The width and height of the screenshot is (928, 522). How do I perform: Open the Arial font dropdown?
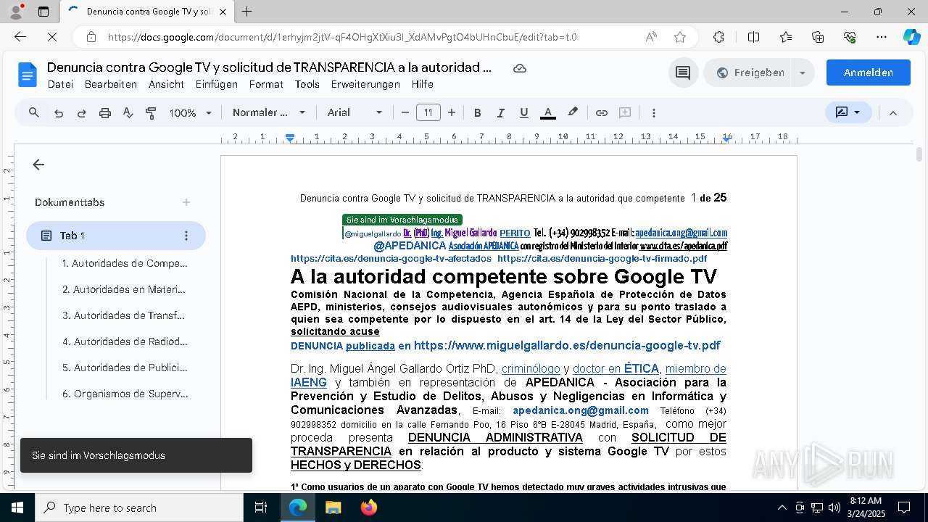tap(355, 112)
